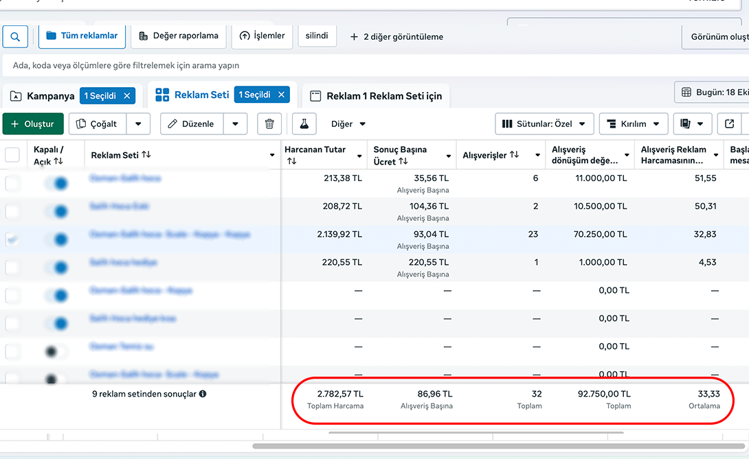
Task: Open the flask A/B test icon
Action: 304,124
